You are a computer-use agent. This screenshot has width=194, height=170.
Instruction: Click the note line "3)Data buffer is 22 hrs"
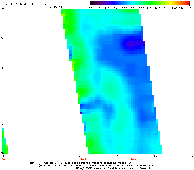point(95,166)
